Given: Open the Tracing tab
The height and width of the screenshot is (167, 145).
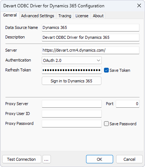Looking at the screenshot, I should tap(65, 16).
